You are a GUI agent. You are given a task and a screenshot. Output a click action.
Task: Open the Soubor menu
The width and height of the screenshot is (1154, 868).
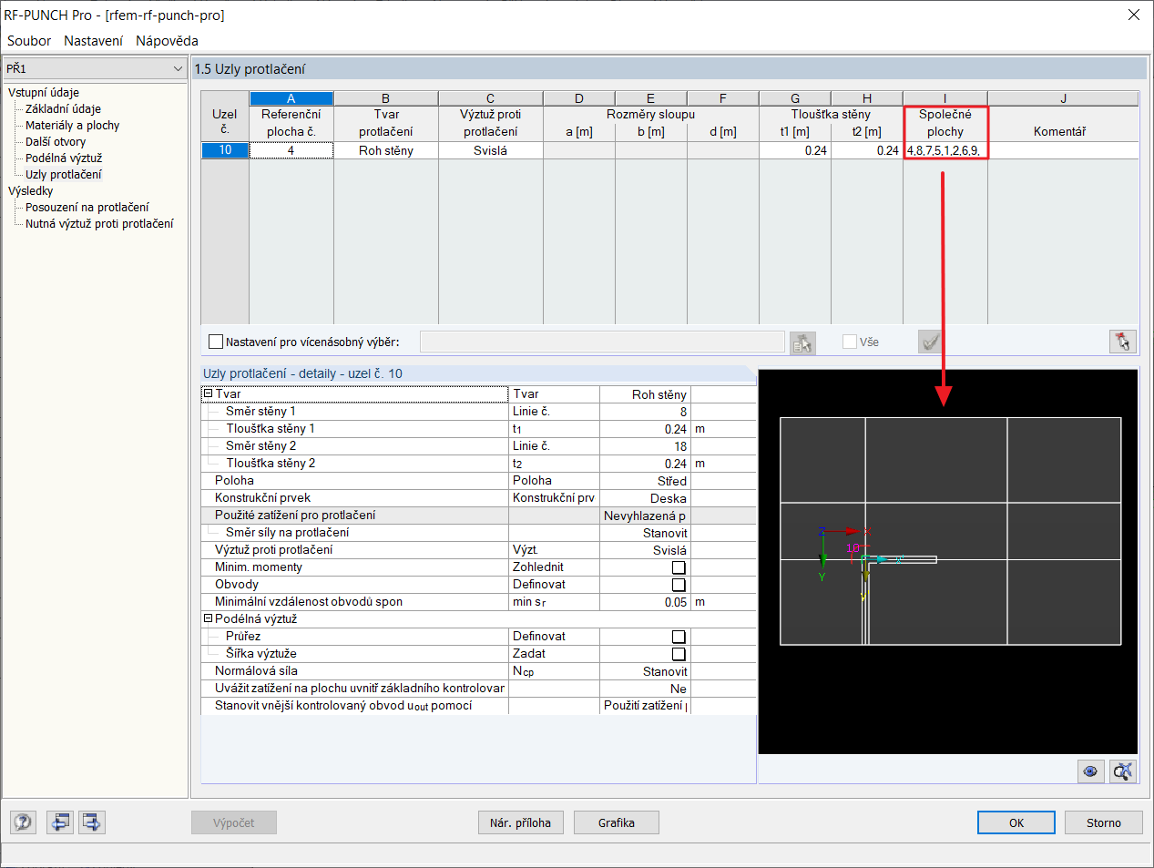click(x=29, y=40)
